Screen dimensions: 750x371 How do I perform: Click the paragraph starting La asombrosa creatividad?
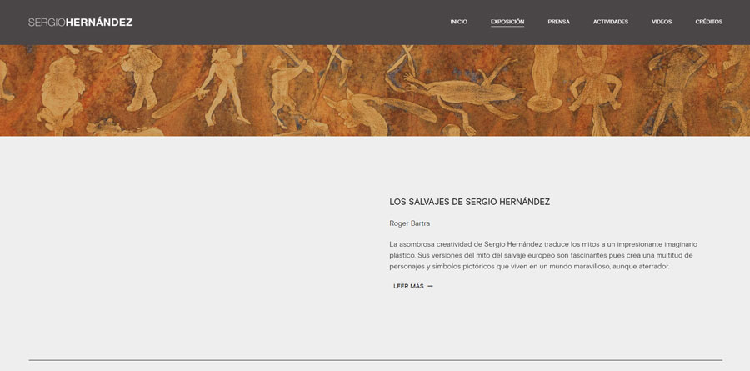tap(543, 255)
